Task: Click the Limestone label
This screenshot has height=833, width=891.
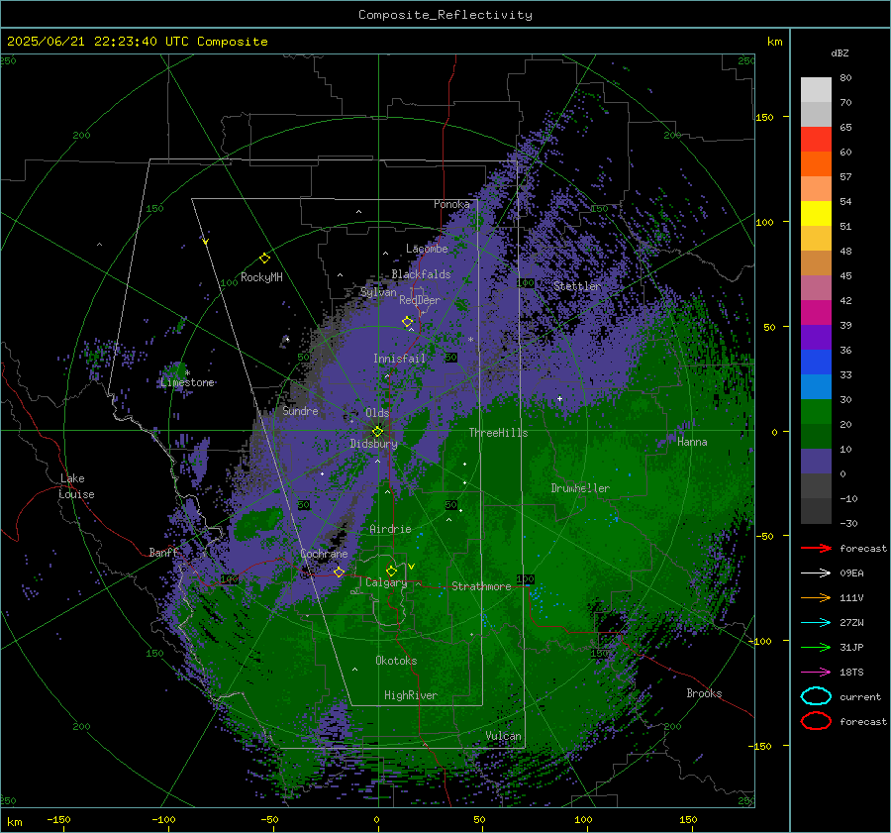Action: (187, 382)
